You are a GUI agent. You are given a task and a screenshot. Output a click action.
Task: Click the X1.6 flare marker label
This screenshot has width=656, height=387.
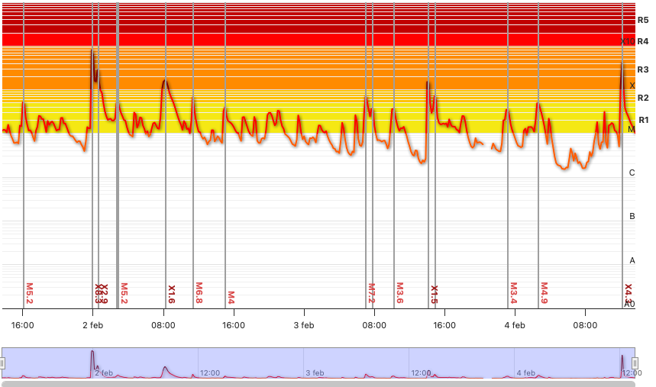(171, 294)
